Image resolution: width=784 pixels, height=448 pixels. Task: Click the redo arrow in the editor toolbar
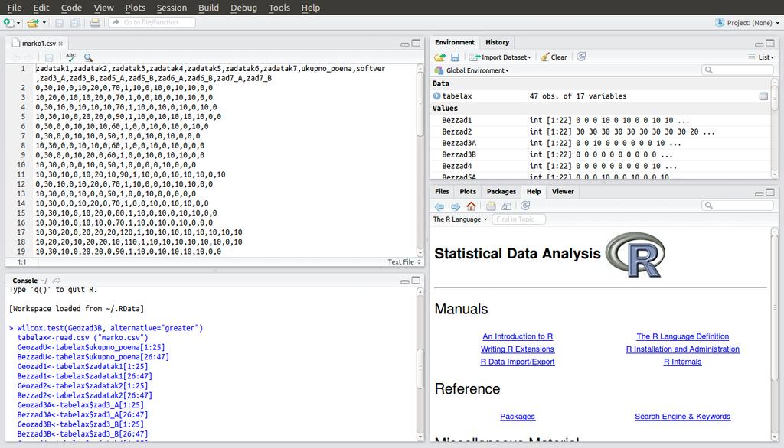coord(29,57)
